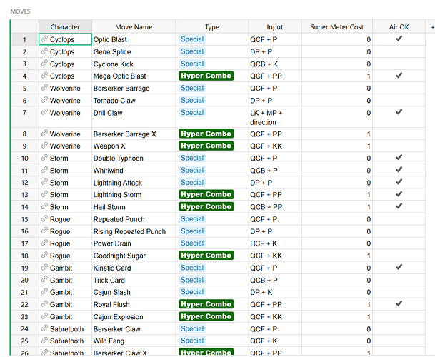
Task: Select row number 1 header
Action: point(25,39)
